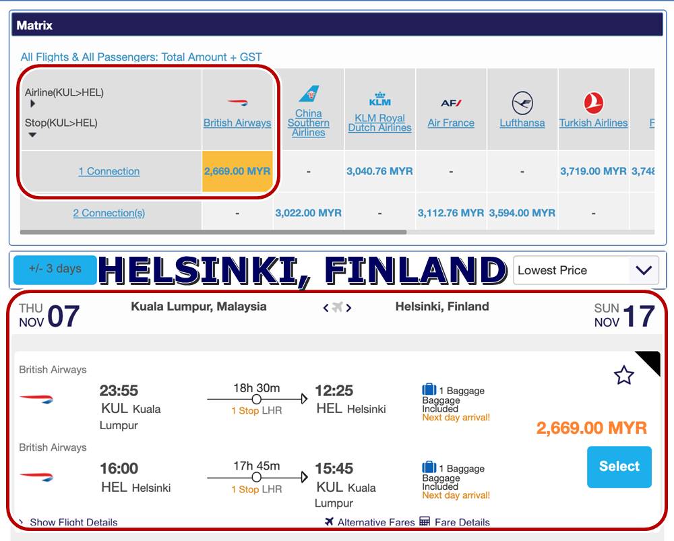Select the highlighted 2,669.00 MYR fare cell

click(237, 171)
